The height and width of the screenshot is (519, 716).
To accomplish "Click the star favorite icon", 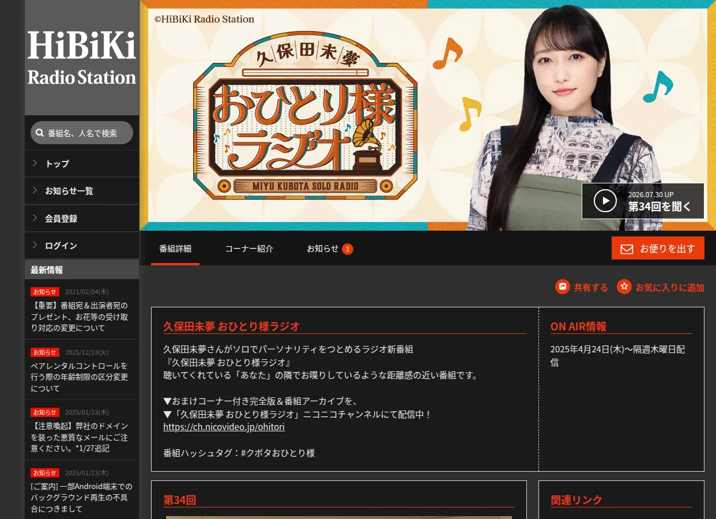I will [x=624, y=287].
